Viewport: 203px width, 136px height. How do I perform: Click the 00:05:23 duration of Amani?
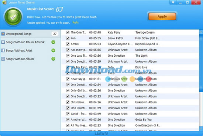95,44
